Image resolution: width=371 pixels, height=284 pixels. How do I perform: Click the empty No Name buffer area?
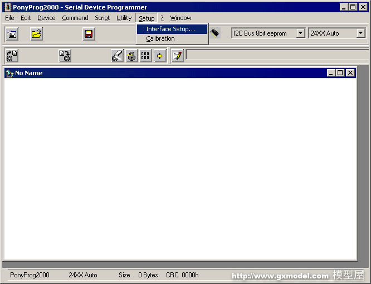[x=180, y=167]
